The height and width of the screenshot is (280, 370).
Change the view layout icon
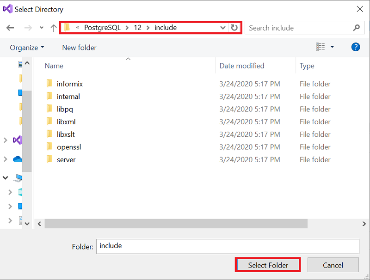(x=321, y=47)
